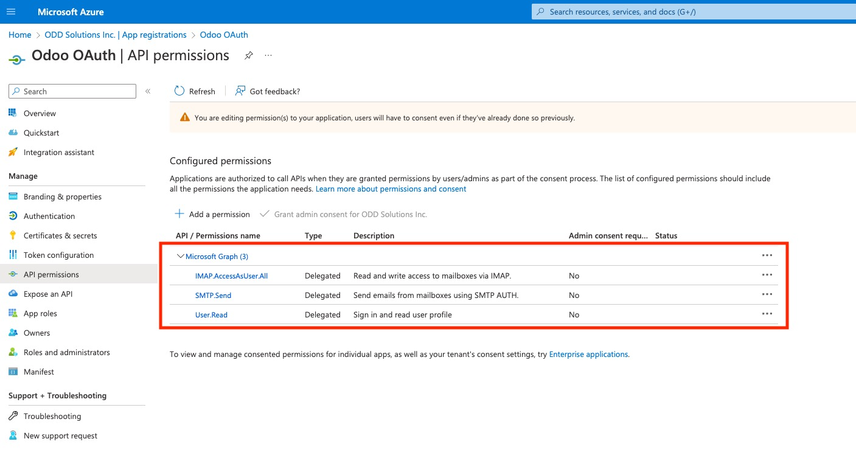856x464 pixels.
Task: Click the Roles and administrators icon
Action: 13,352
